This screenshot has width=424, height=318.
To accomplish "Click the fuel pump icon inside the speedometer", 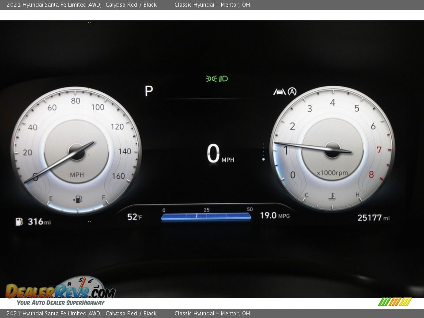I will coord(78,199).
